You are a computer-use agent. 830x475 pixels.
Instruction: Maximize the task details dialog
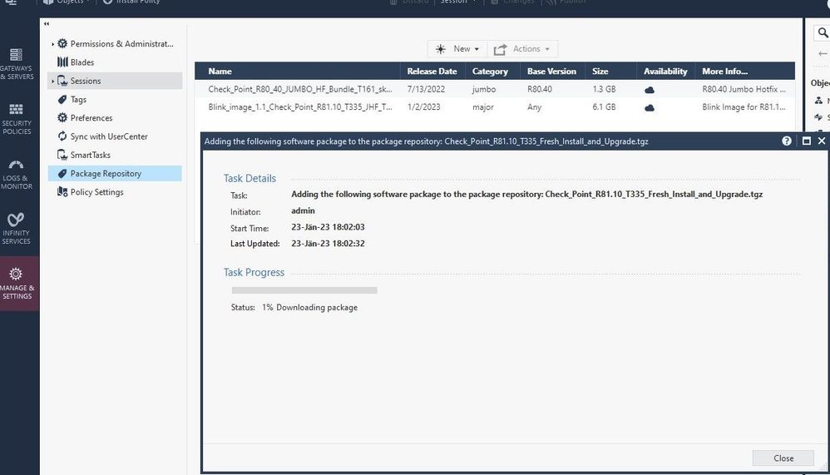[x=806, y=141]
